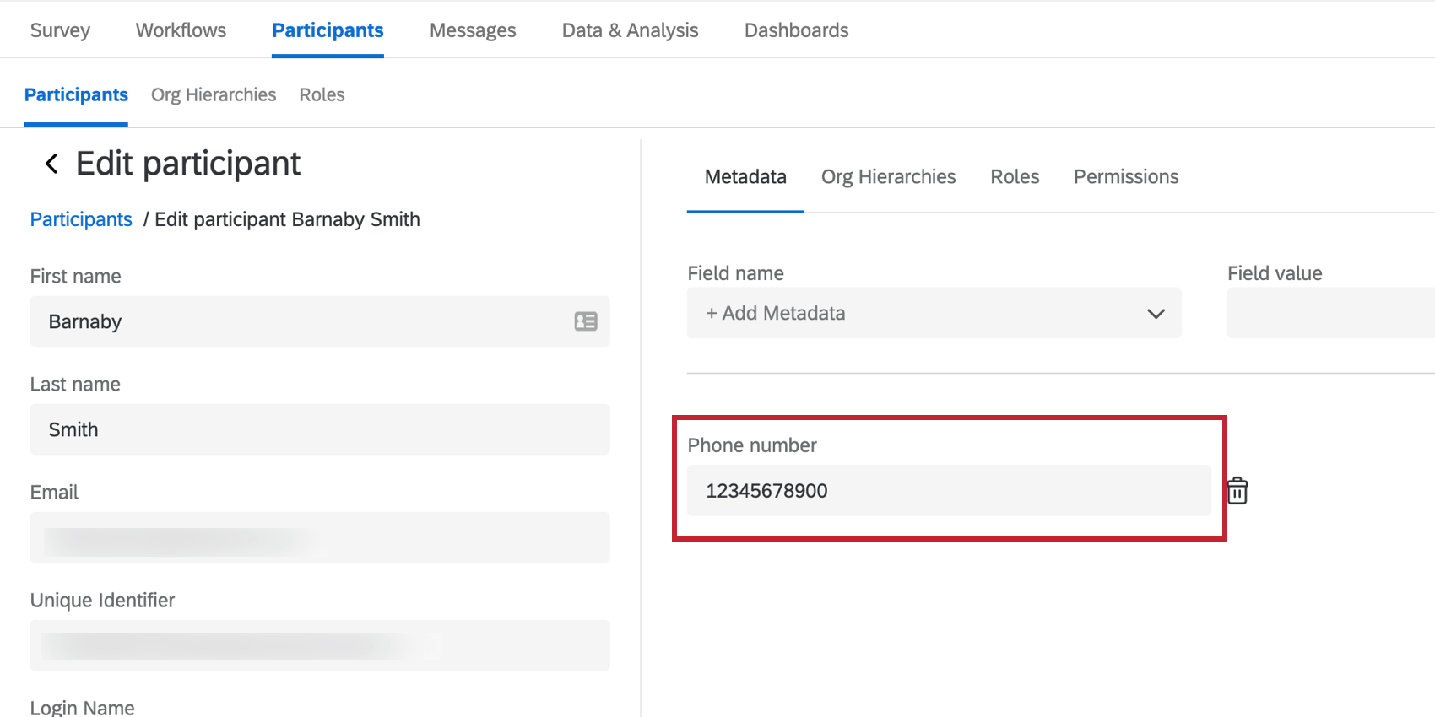1435x717 pixels.
Task: Go to the Messages tab
Action: pos(473,30)
